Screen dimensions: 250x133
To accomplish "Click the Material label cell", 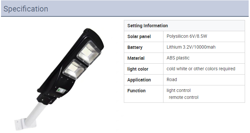I will coord(144,58).
